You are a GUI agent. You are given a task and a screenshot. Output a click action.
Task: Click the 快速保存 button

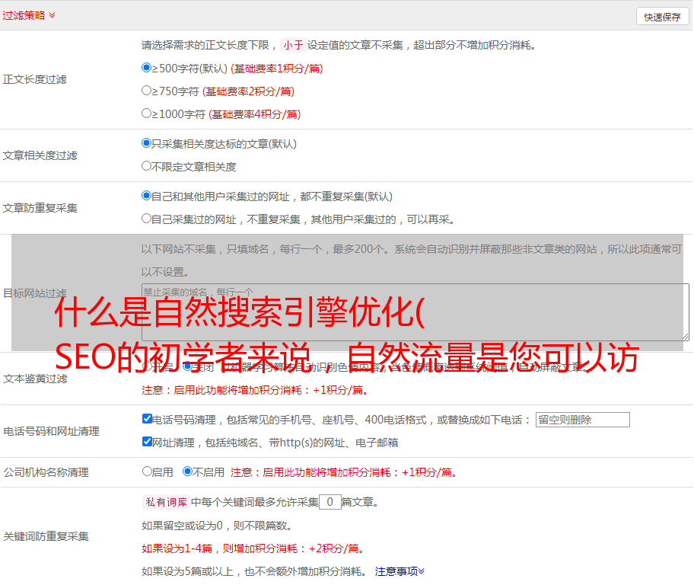pyautogui.click(x=662, y=17)
